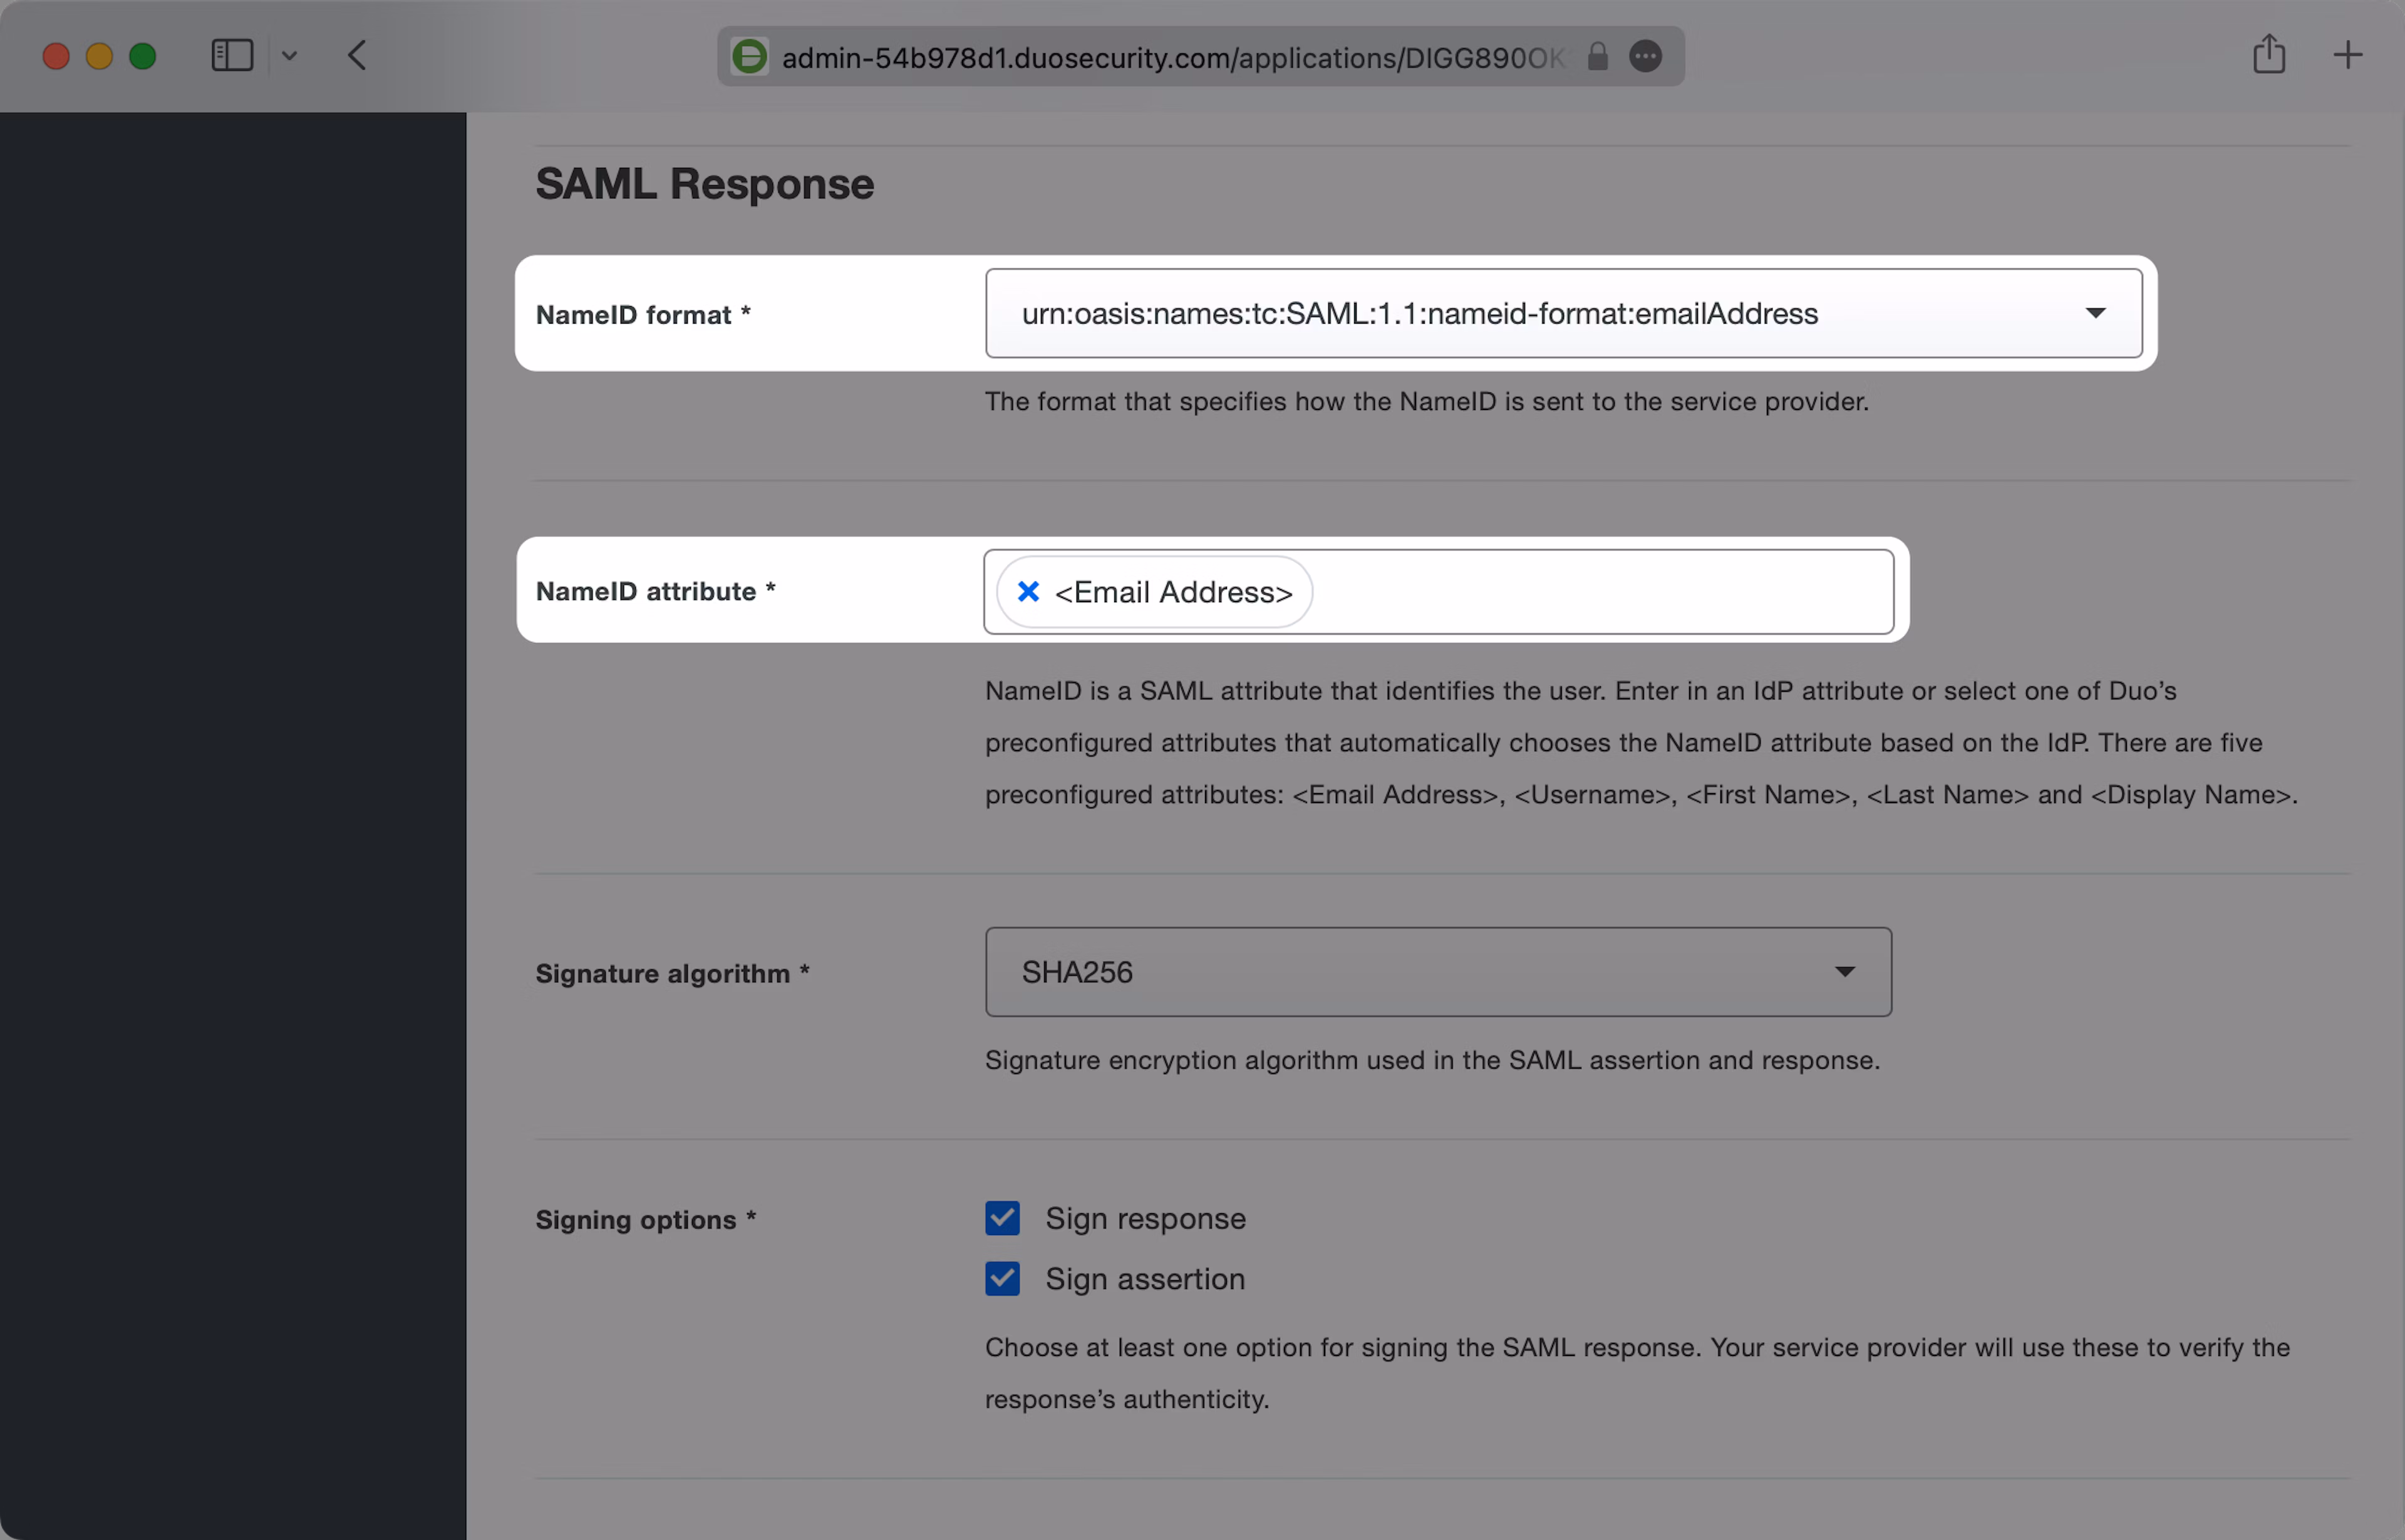
Task: Uncheck the Sign response checkbox
Action: 1003,1218
